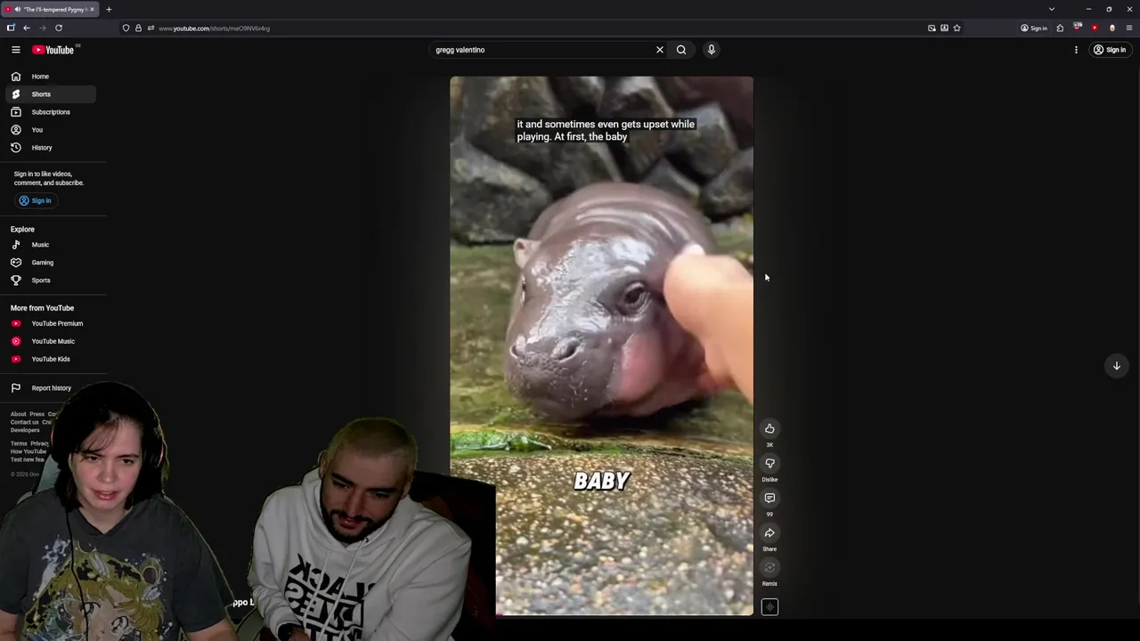Click the YouTube logo

pyautogui.click(x=53, y=50)
